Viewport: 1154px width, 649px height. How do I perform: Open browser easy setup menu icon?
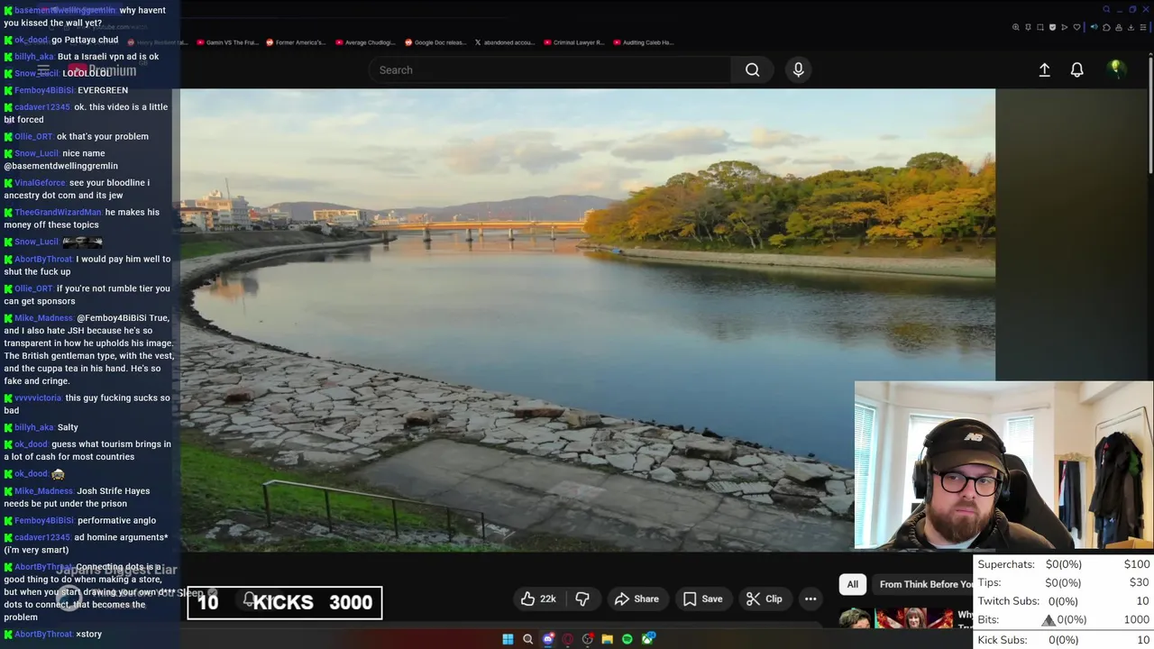(1143, 27)
